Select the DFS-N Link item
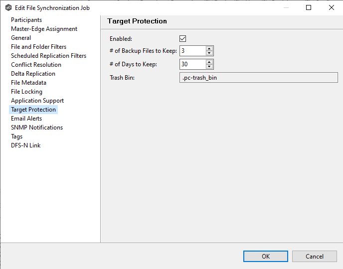The width and height of the screenshot is (343, 269). click(25, 145)
